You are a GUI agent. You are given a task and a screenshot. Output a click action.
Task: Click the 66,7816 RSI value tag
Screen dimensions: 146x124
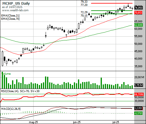pyautogui.click(x=139, y=94)
